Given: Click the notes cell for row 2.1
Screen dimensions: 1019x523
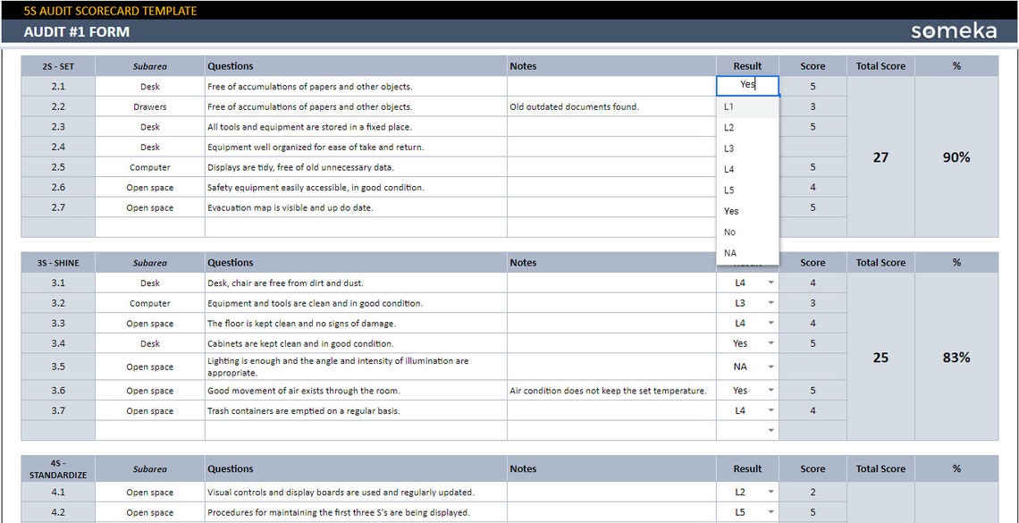Looking at the screenshot, I should click(611, 86).
